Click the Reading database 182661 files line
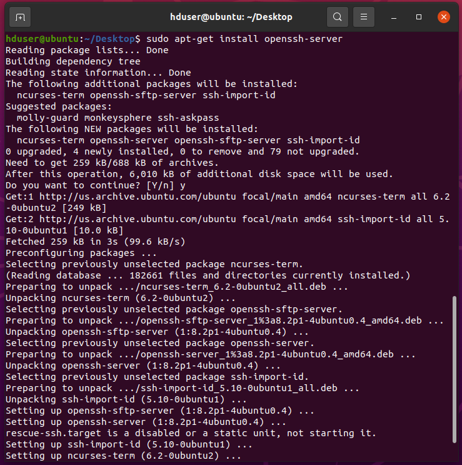This screenshot has width=462, height=465. 208,275
